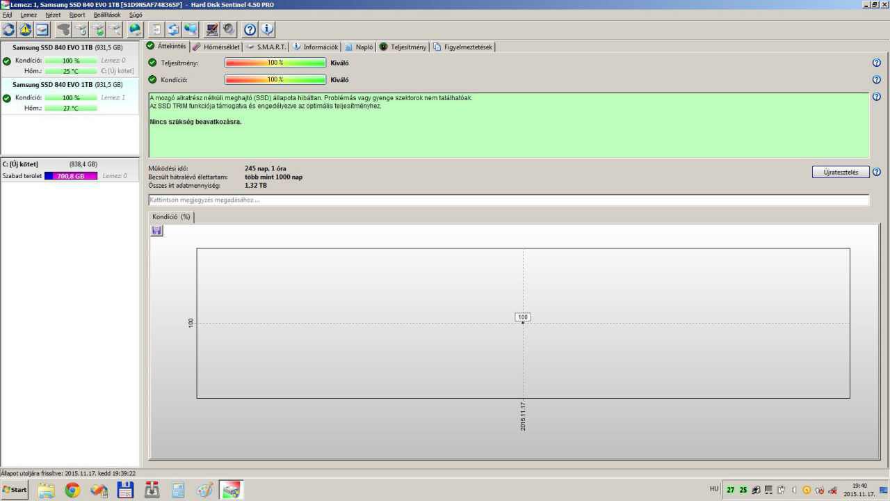Click the 25 °C temperature bar of first disk

(71, 71)
